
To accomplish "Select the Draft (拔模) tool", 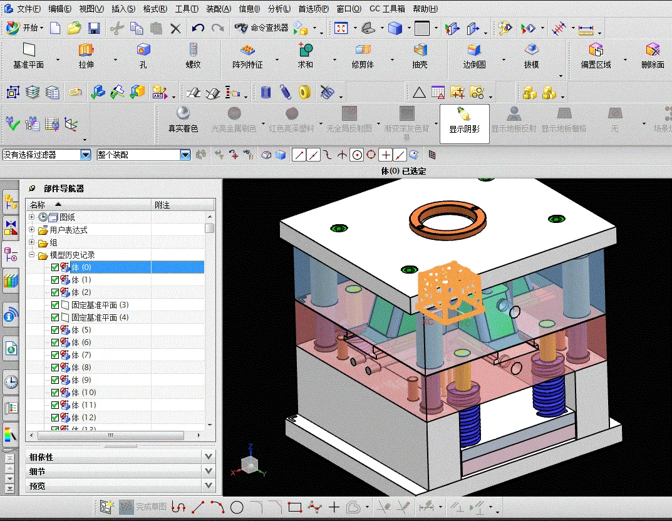I will pyautogui.click(x=532, y=56).
